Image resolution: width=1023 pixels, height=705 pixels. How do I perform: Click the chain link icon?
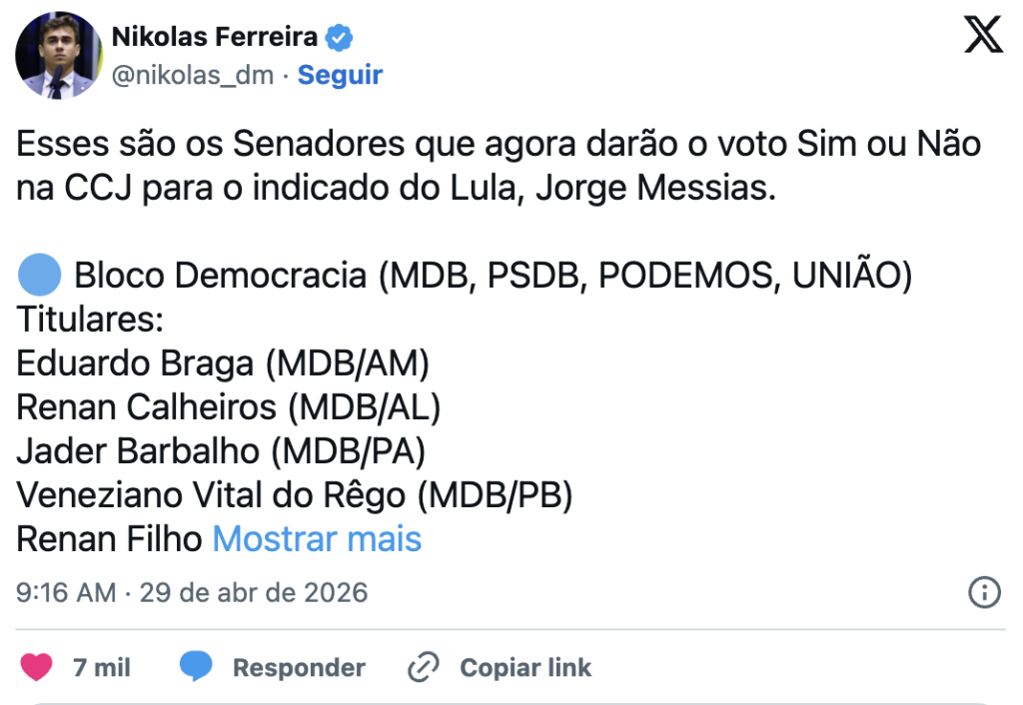pos(425,667)
